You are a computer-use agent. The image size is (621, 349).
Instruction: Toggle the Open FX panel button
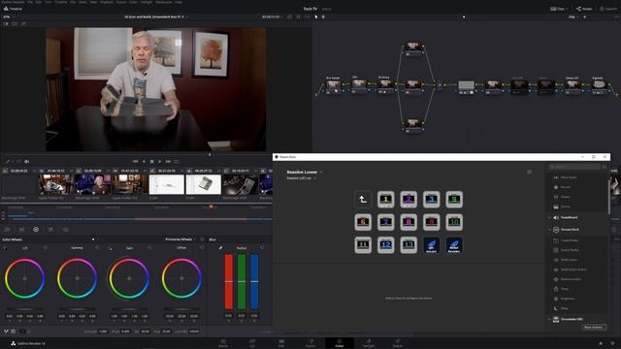[x=609, y=9]
